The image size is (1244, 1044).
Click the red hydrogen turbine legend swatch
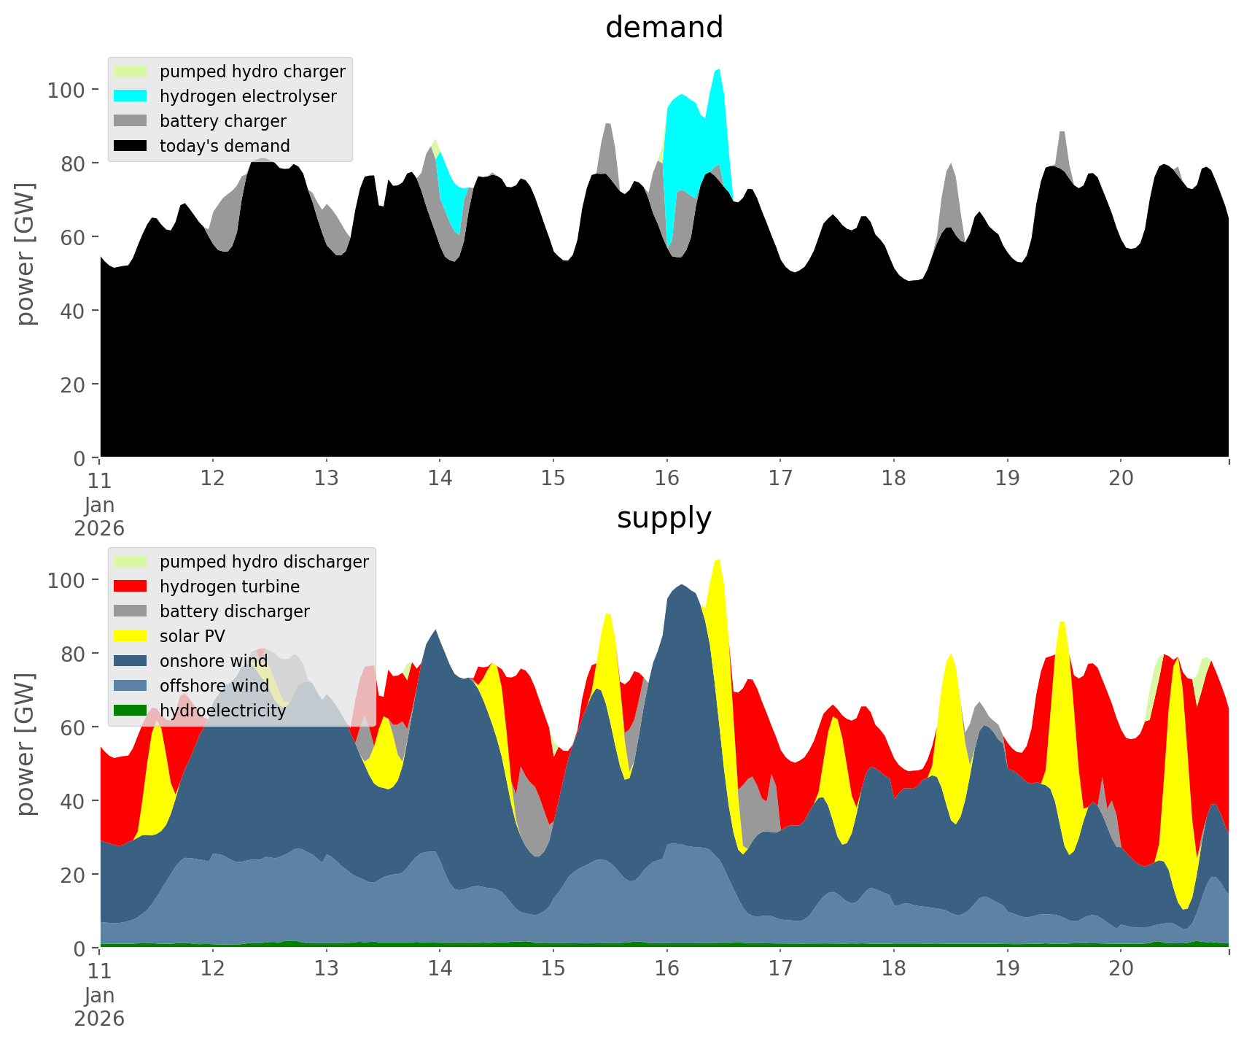pyautogui.click(x=131, y=587)
